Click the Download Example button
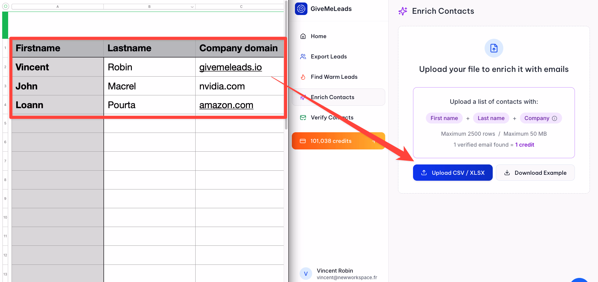Image resolution: width=598 pixels, height=282 pixels. [x=535, y=173]
